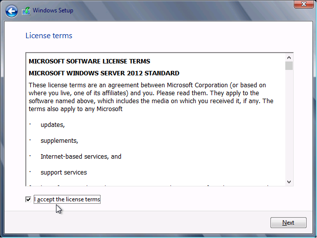
Task: Click the blue Back arrow button
Action: (x=12, y=10)
